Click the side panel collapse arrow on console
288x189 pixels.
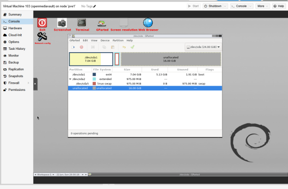point(35,84)
